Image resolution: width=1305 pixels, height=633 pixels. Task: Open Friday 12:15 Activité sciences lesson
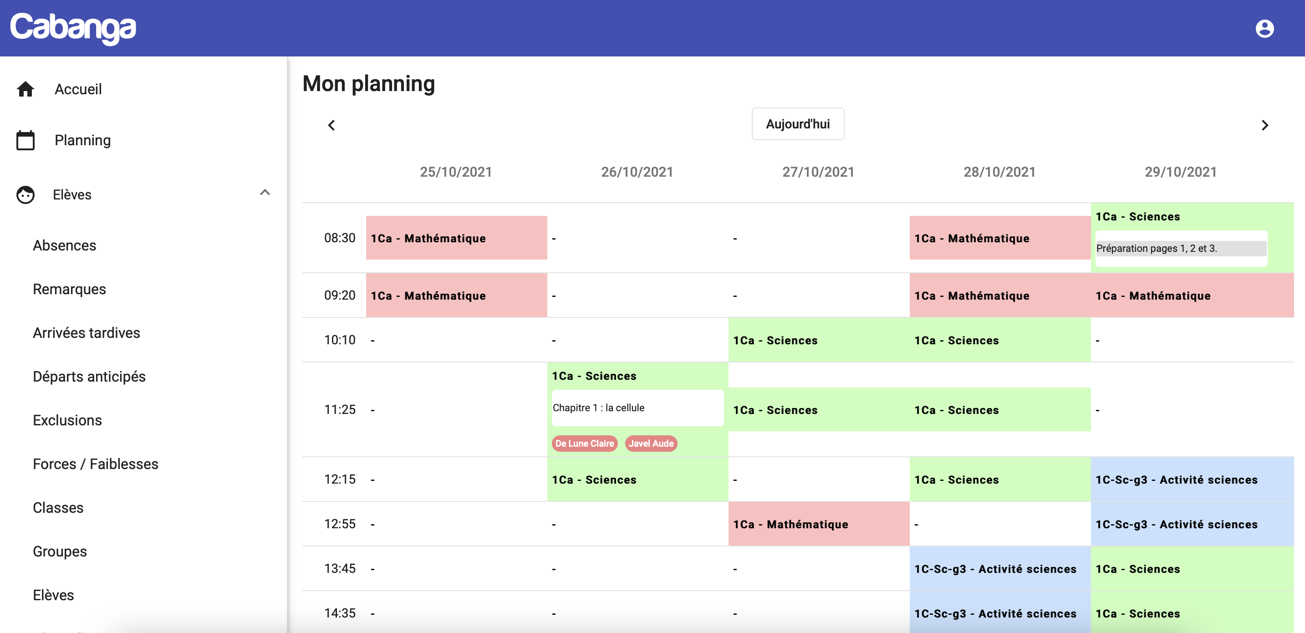[x=1192, y=480]
